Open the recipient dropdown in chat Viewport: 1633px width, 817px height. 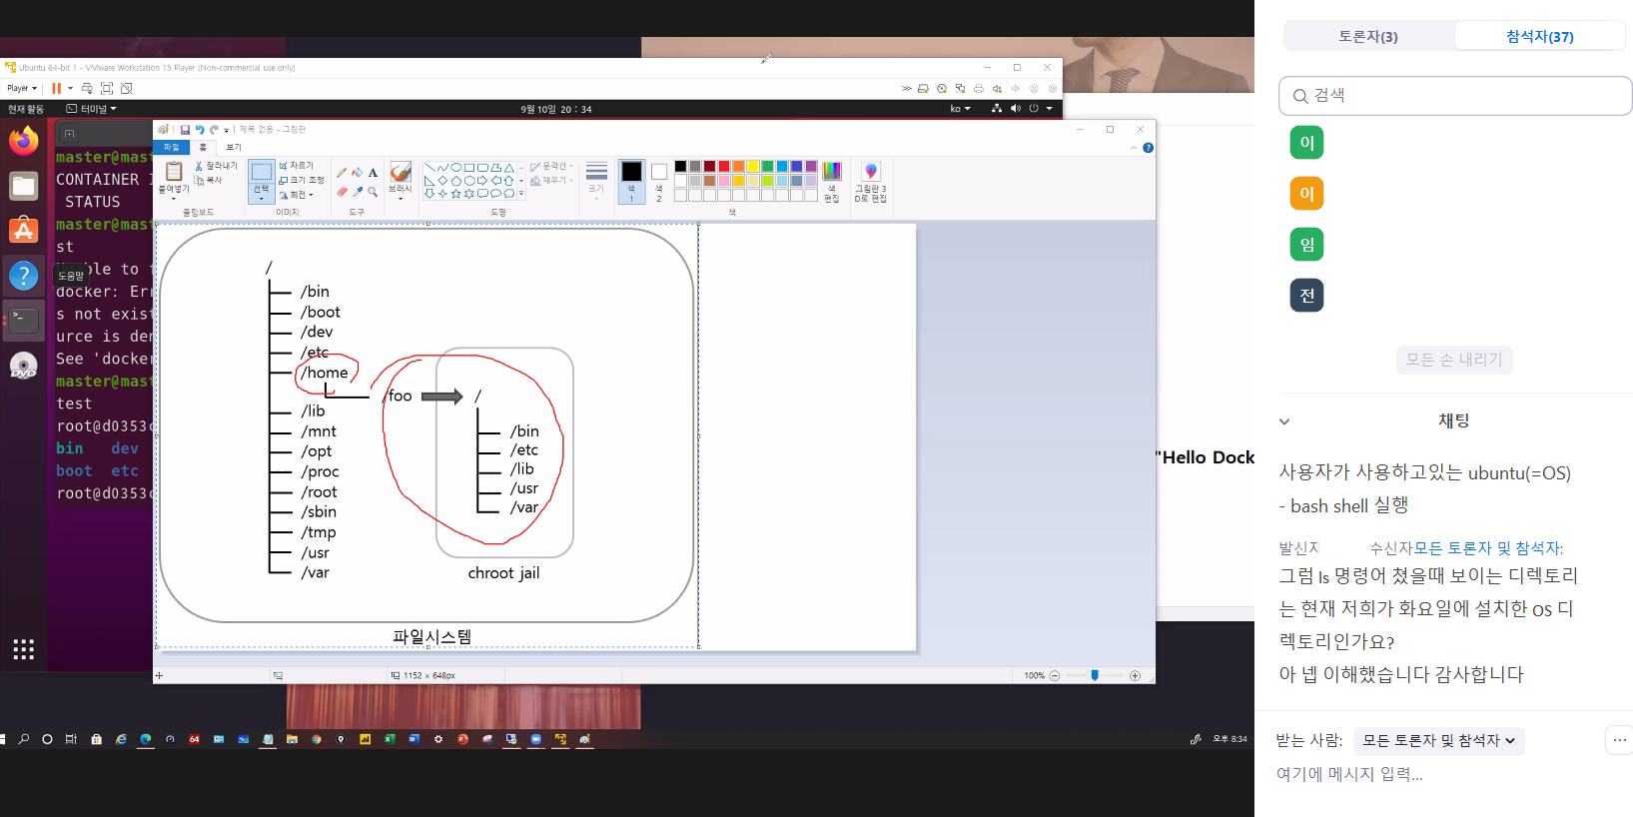tap(1438, 741)
